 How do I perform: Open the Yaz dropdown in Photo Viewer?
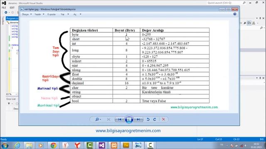[x=65, y=14]
